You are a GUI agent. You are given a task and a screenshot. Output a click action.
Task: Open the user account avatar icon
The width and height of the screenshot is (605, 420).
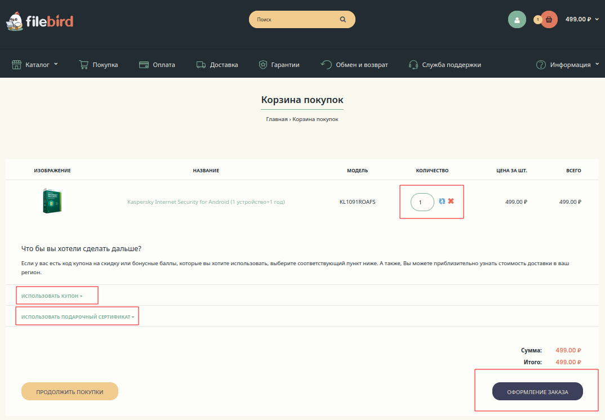pos(517,19)
